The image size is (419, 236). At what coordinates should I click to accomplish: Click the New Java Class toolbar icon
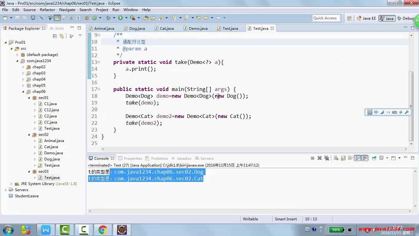(x=95, y=18)
